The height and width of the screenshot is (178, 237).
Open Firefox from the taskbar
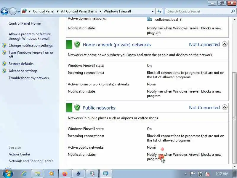(65, 174)
